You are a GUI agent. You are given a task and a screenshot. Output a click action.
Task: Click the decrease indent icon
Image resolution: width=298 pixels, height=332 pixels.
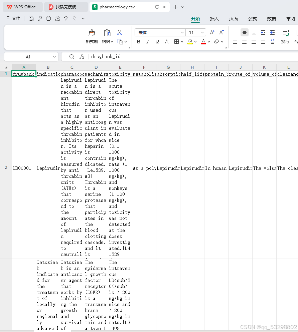click(263, 32)
